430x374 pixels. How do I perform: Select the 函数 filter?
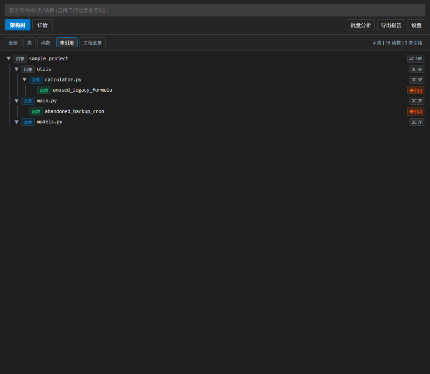click(45, 43)
